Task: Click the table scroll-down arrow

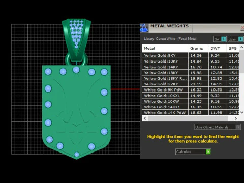Action: pyautogui.click(x=241, y=112)
